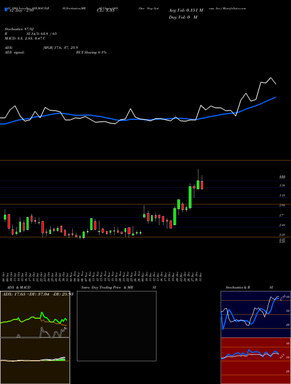This screenshot has width=291, height=384.
Task: Click the 'BUY Slowing @ 5%' signal text
Action: tap(91, 52)
